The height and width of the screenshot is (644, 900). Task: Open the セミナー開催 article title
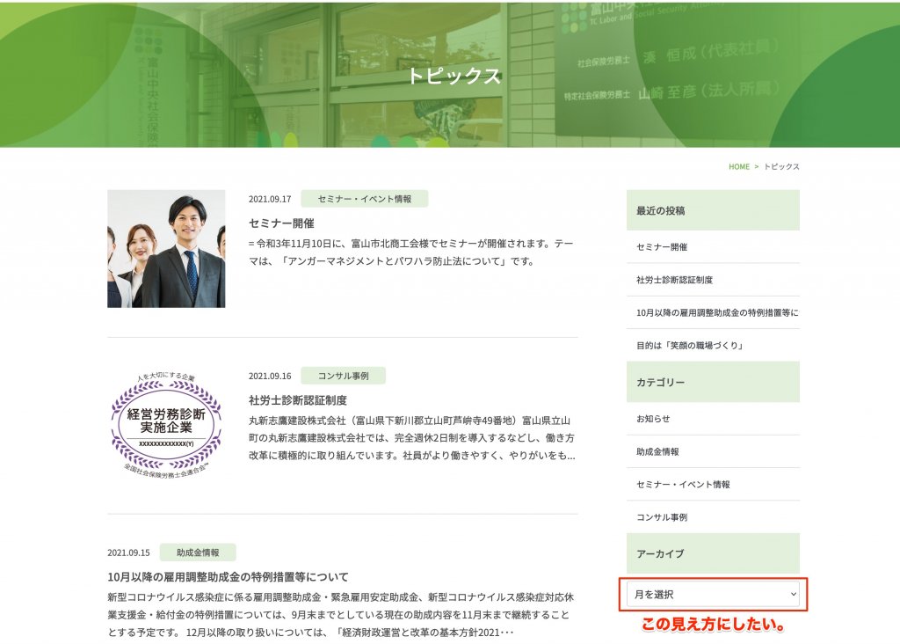pyautogui.click(x=281, y=223)
